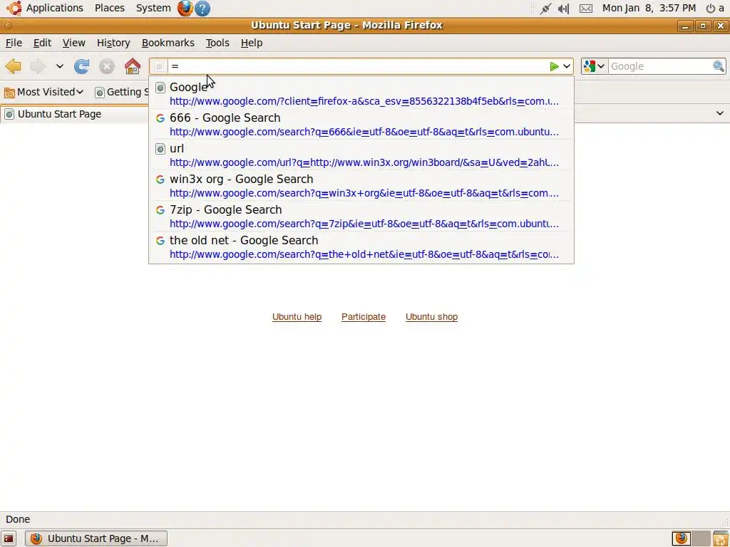Click the search magnifier icon

719,66
